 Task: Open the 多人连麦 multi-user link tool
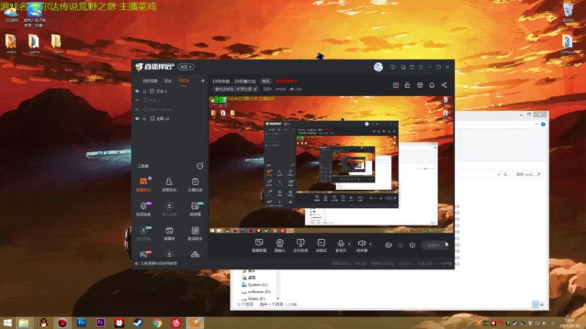169,209
